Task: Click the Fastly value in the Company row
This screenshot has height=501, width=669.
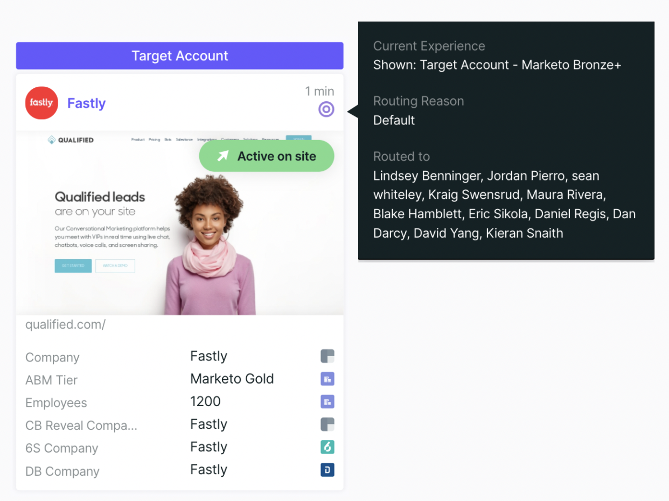Action: [208, 356]
